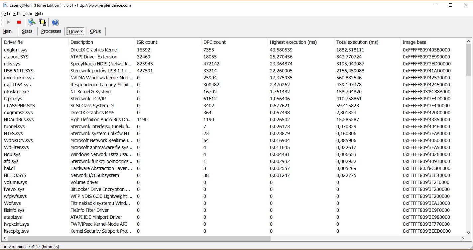Select the WdNisDrv.sys driver row

(x=234, y=140)
